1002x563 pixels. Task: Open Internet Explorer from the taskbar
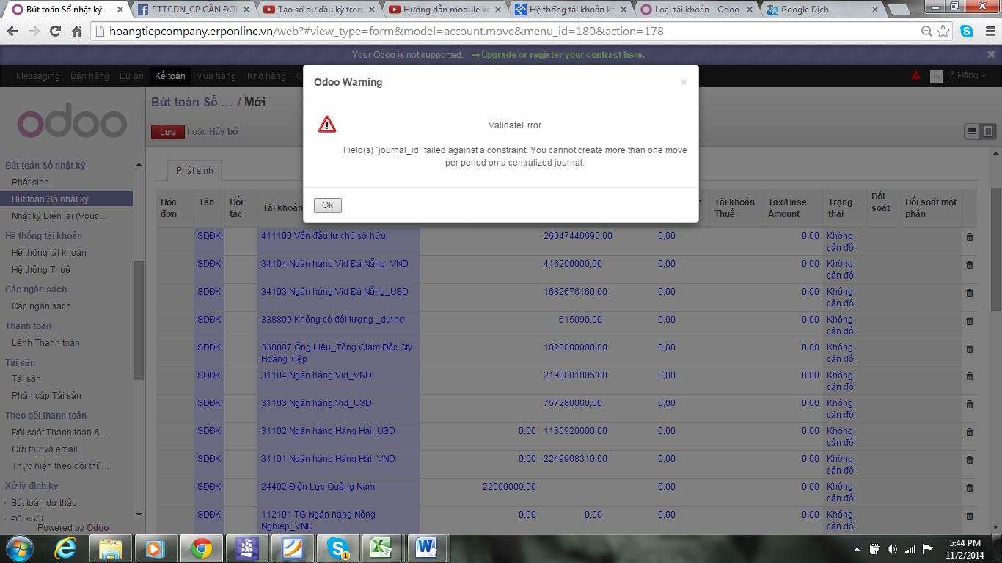[66, 548]
